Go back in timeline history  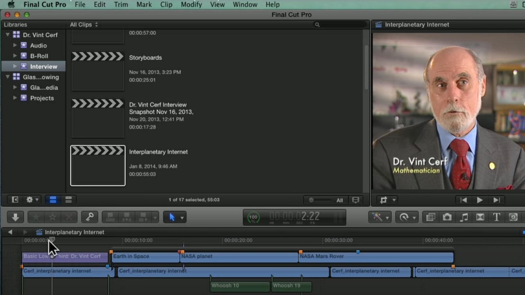point(10,232)
